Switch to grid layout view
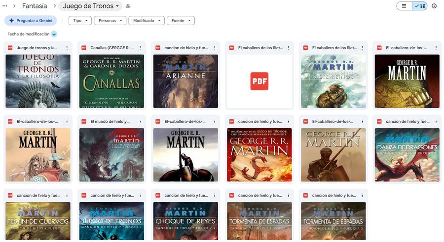 pyautogui.click(x=420, y=6)
